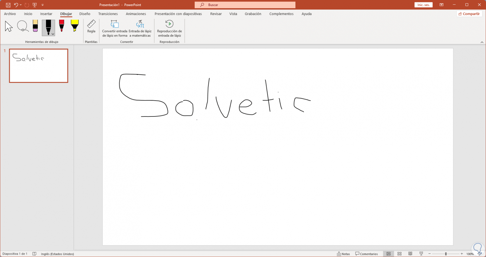486x257 pixels.
Task: Click the slide canvas with Solvetic handwriting
Action: [x=278, y=147]
